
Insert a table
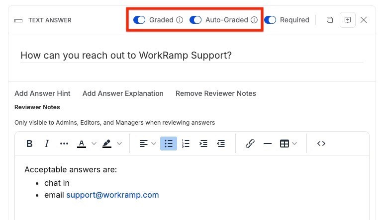click(x=285, y=144)
